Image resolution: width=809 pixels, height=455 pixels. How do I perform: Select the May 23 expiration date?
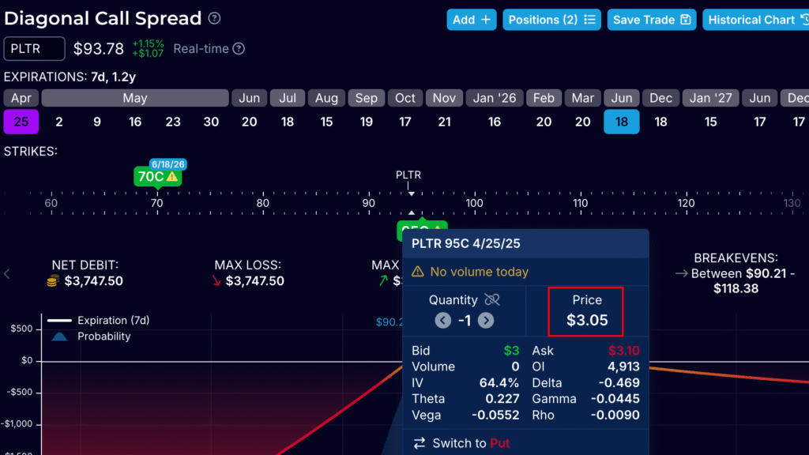point(173,122)
